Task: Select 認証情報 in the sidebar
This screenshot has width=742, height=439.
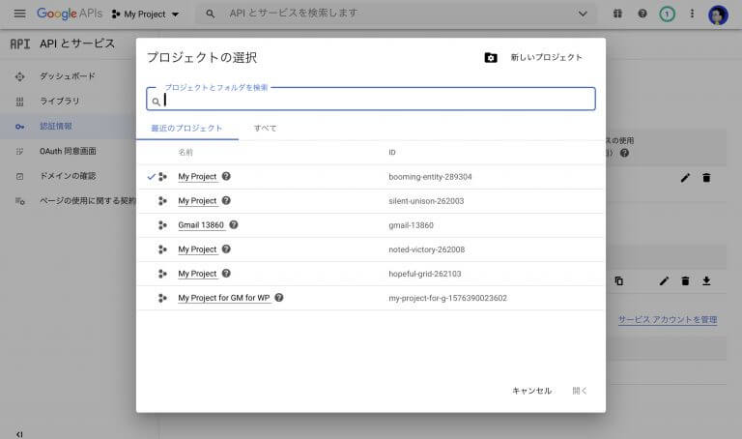Action: click(x=56, y=126)
